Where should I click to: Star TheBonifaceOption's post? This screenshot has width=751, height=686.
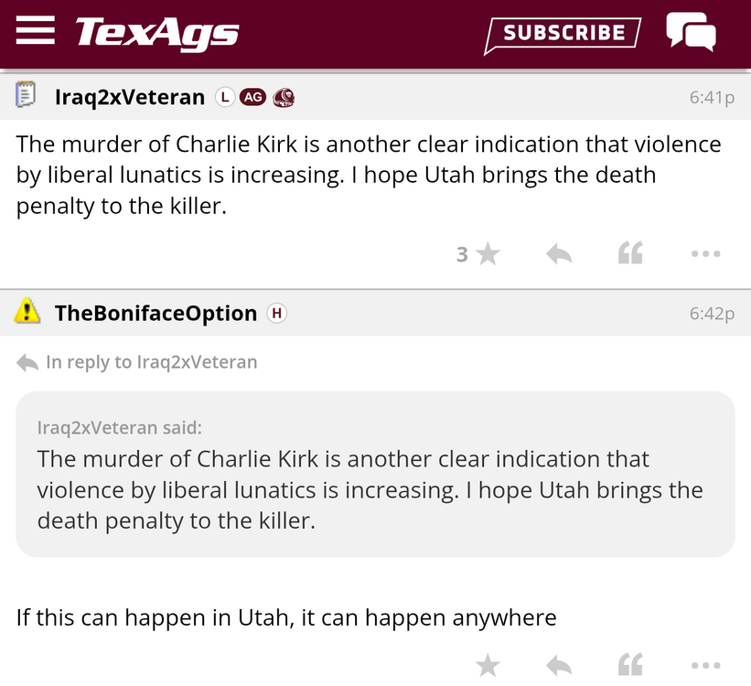pos(488,665)
